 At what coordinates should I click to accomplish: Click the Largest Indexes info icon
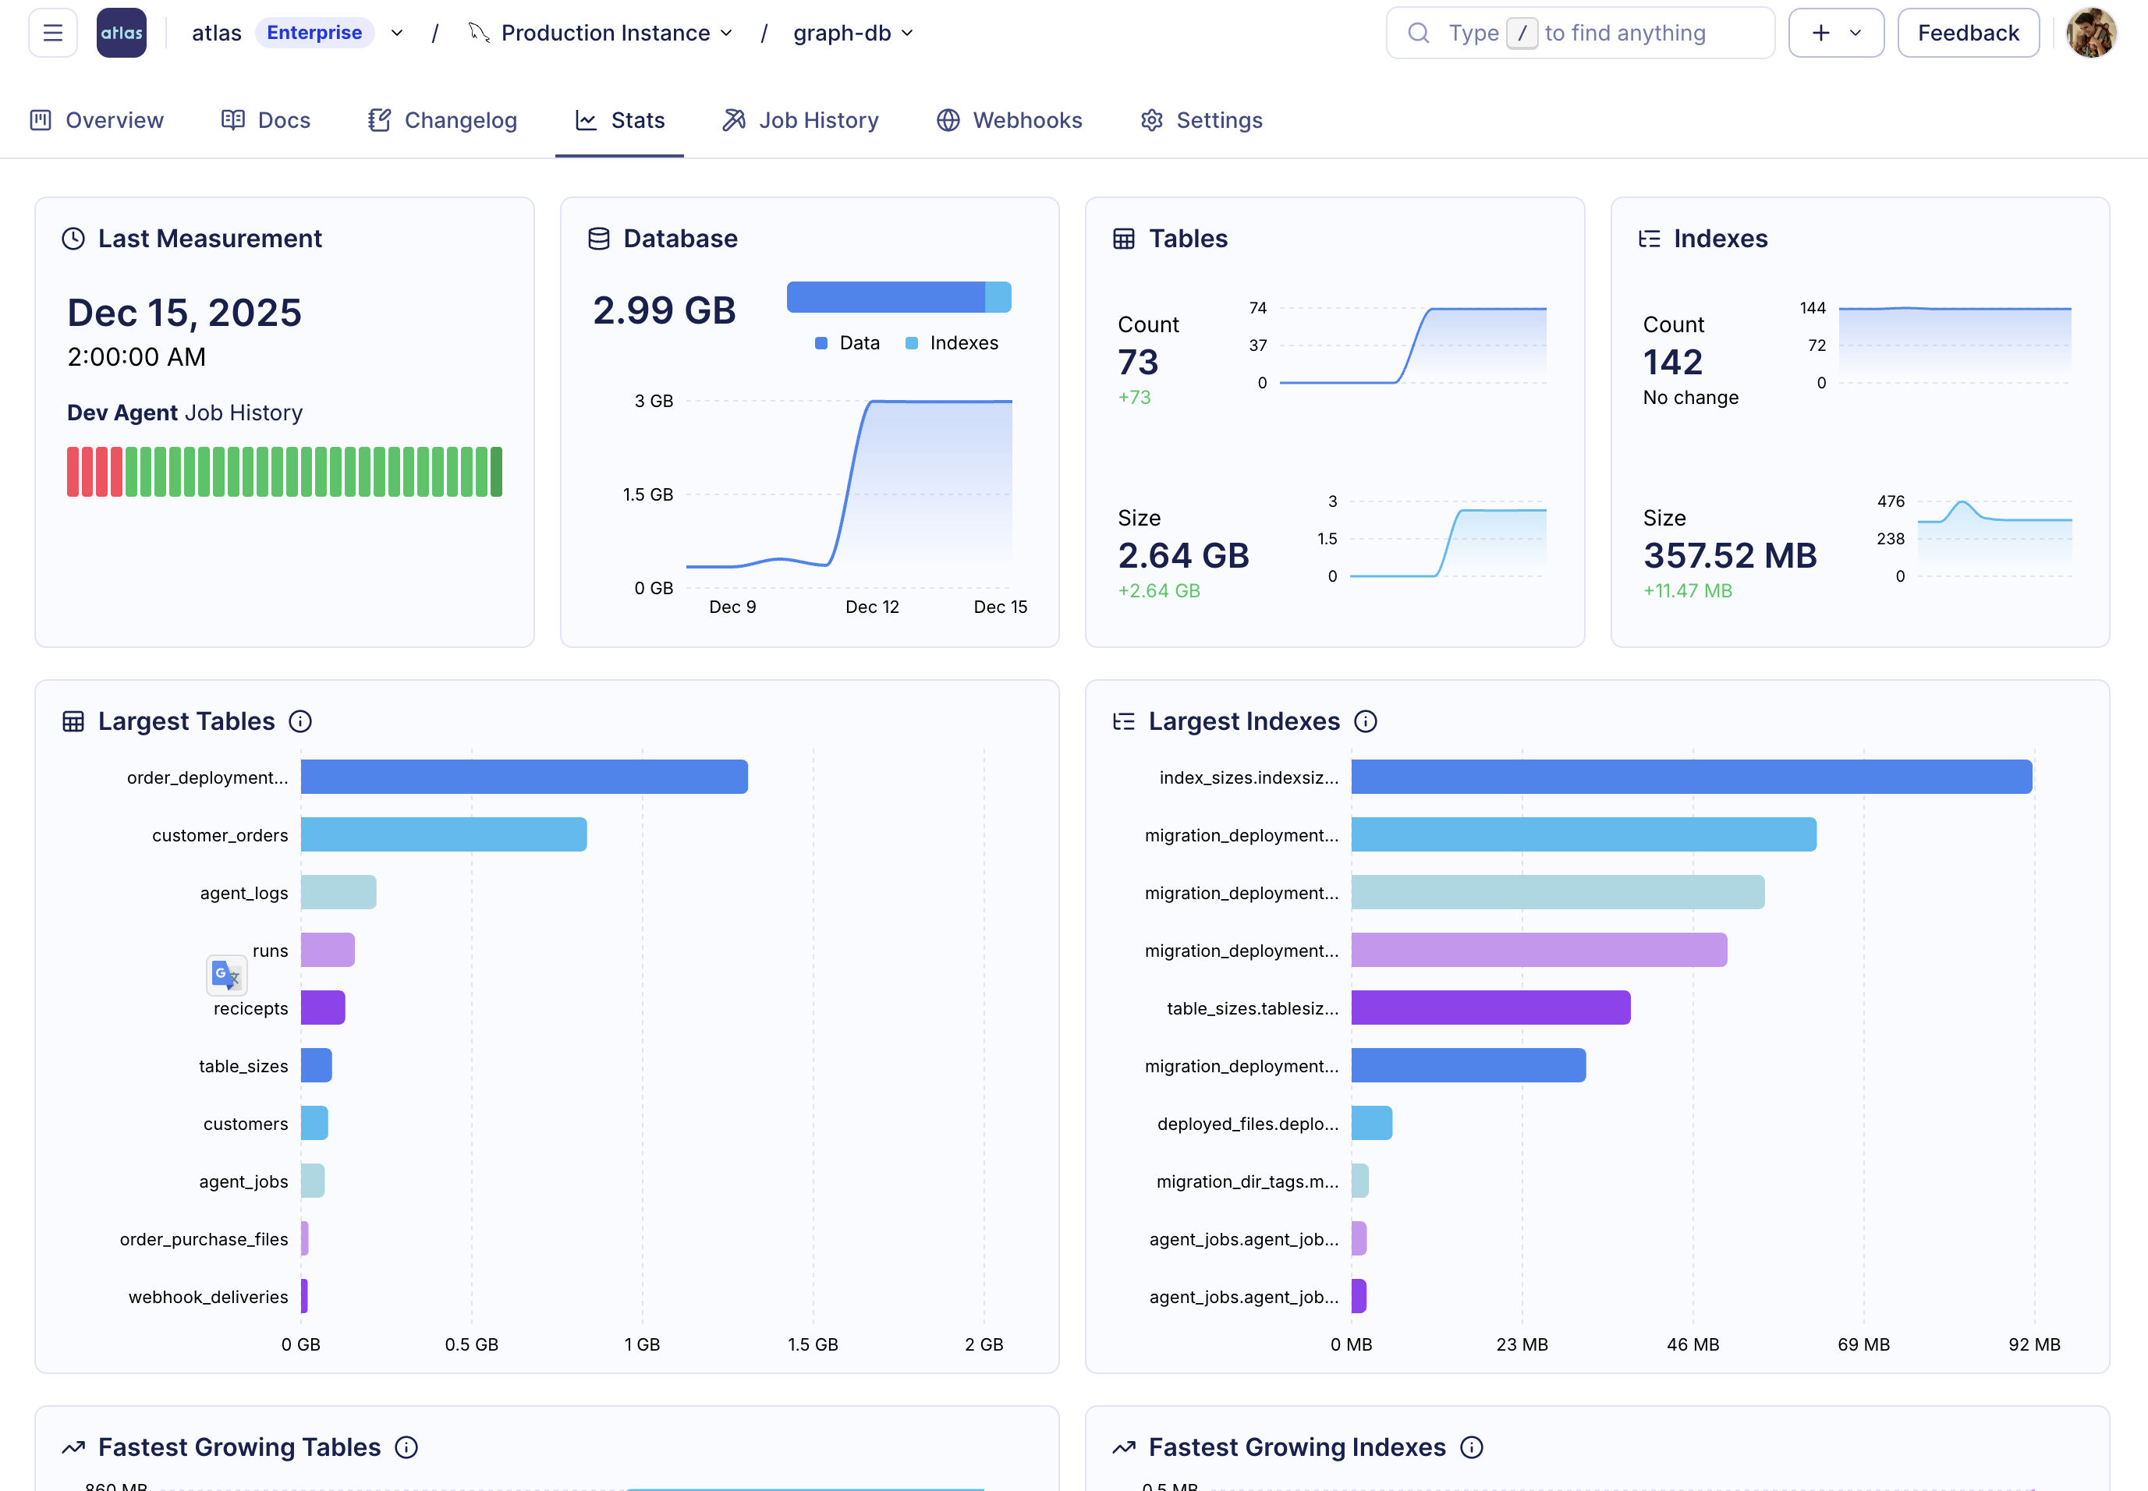tap(1365, 721)
